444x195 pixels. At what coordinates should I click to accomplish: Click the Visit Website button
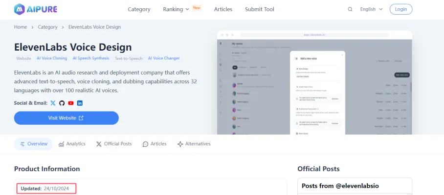(x=66, y=118)
